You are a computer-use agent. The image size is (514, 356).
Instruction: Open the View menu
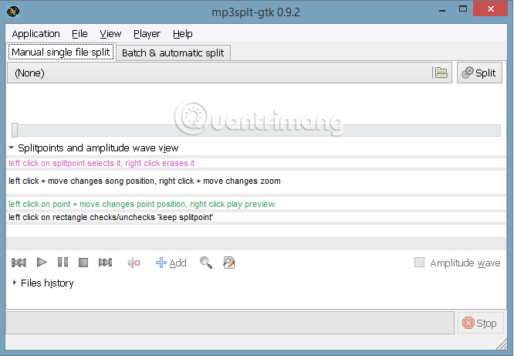click(x=110, y=34)
